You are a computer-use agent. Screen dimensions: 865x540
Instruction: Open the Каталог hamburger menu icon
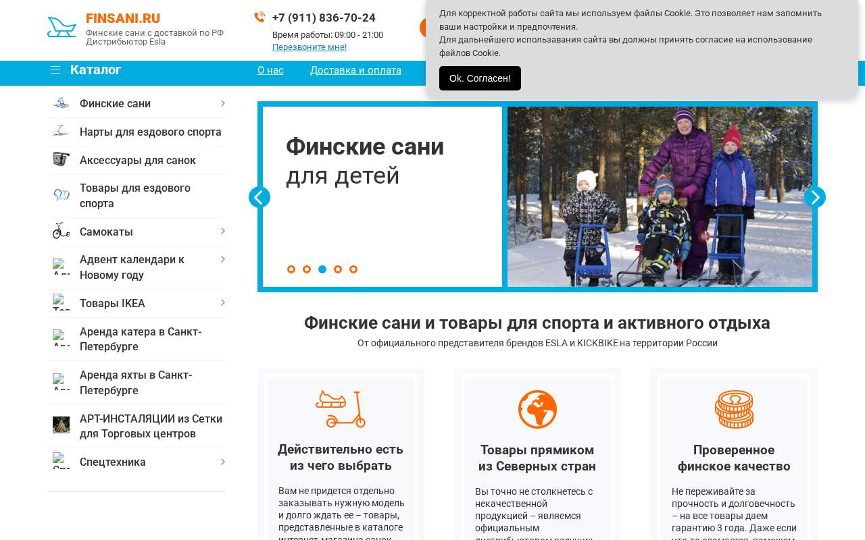pyautogui.click(x=55, y=70)
